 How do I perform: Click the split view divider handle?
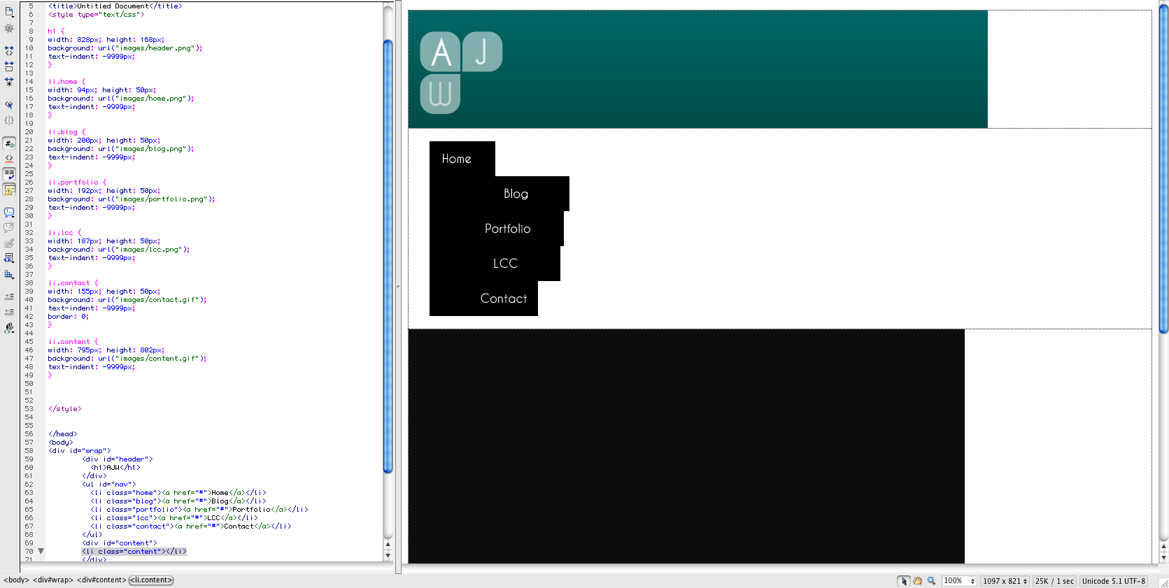398,287
